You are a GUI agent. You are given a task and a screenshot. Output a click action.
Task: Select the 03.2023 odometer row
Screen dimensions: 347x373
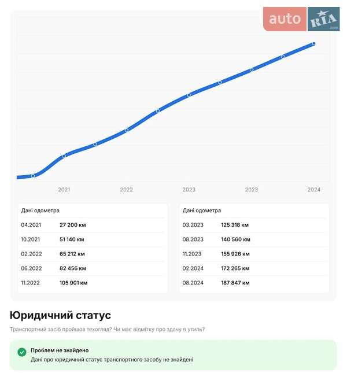[254, 225]
